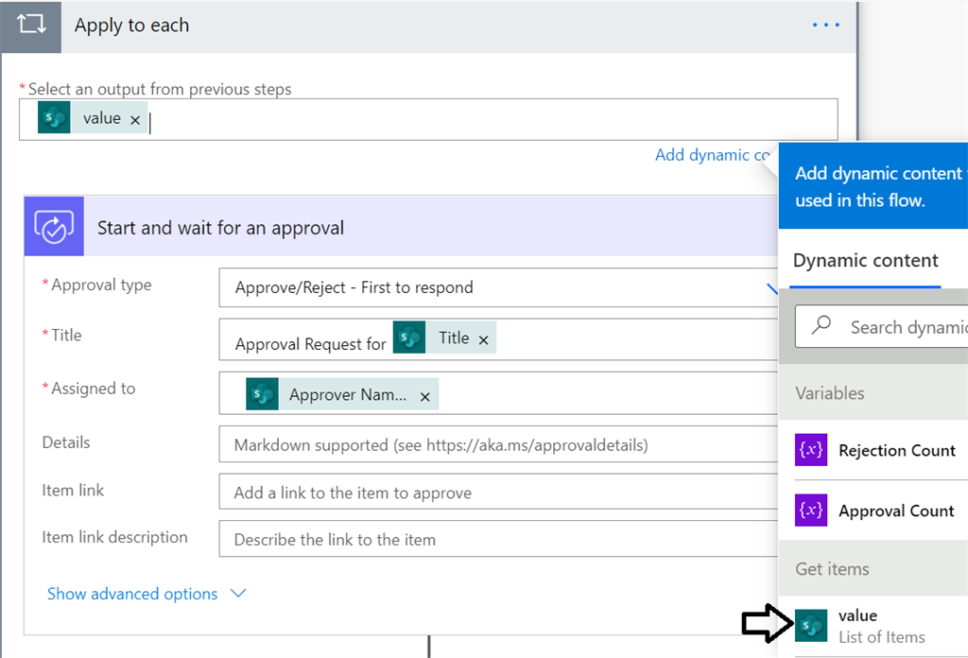Image resolution: width=968 pixels, height=658 pixels.
Task: Click the approval action icon
Action: (54, 227)
